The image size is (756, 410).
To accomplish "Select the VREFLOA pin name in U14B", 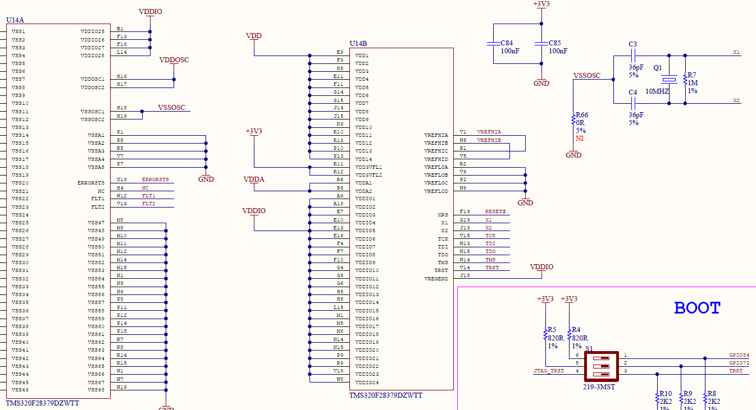I will pos(436,167).
